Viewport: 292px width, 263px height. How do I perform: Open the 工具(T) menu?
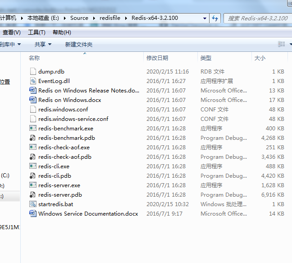click(36, 32)
